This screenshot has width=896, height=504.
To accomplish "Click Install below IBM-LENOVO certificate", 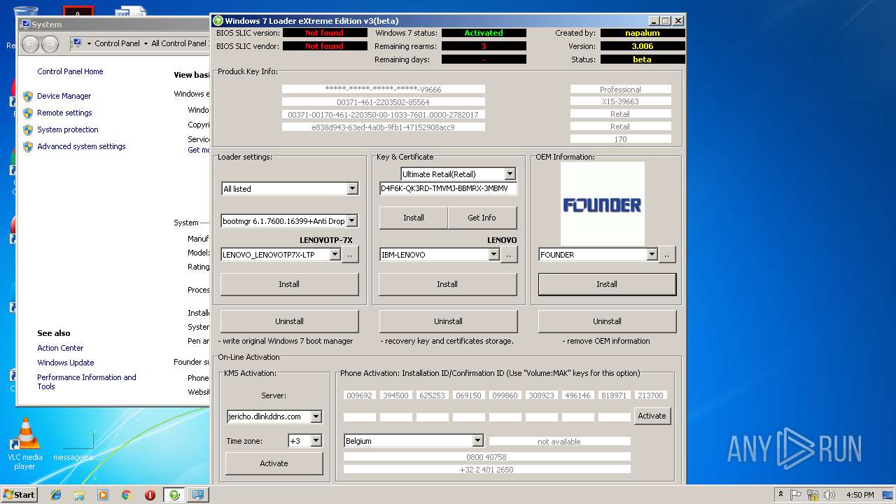I will pos(447,284).
